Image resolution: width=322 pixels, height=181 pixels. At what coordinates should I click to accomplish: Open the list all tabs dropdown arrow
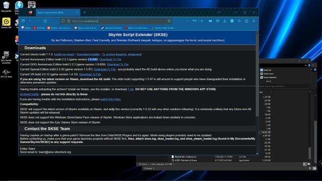click(219, 12)
